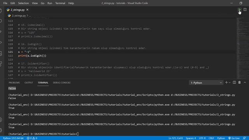Split the terminal panel

234,82
